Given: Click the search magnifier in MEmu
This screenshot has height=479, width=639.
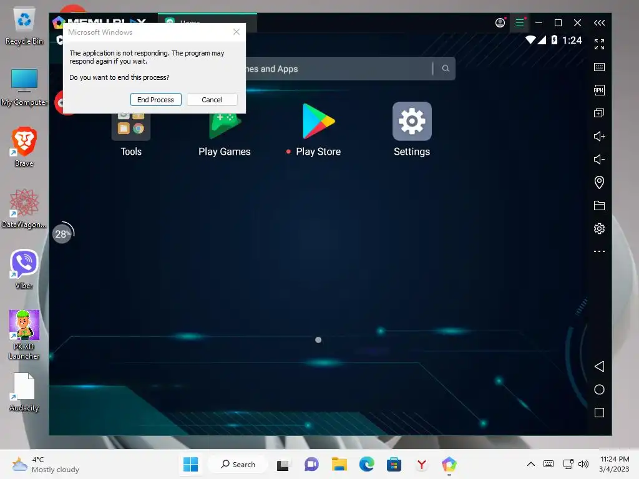Looking at the screenshot, I should click(446, 69).
